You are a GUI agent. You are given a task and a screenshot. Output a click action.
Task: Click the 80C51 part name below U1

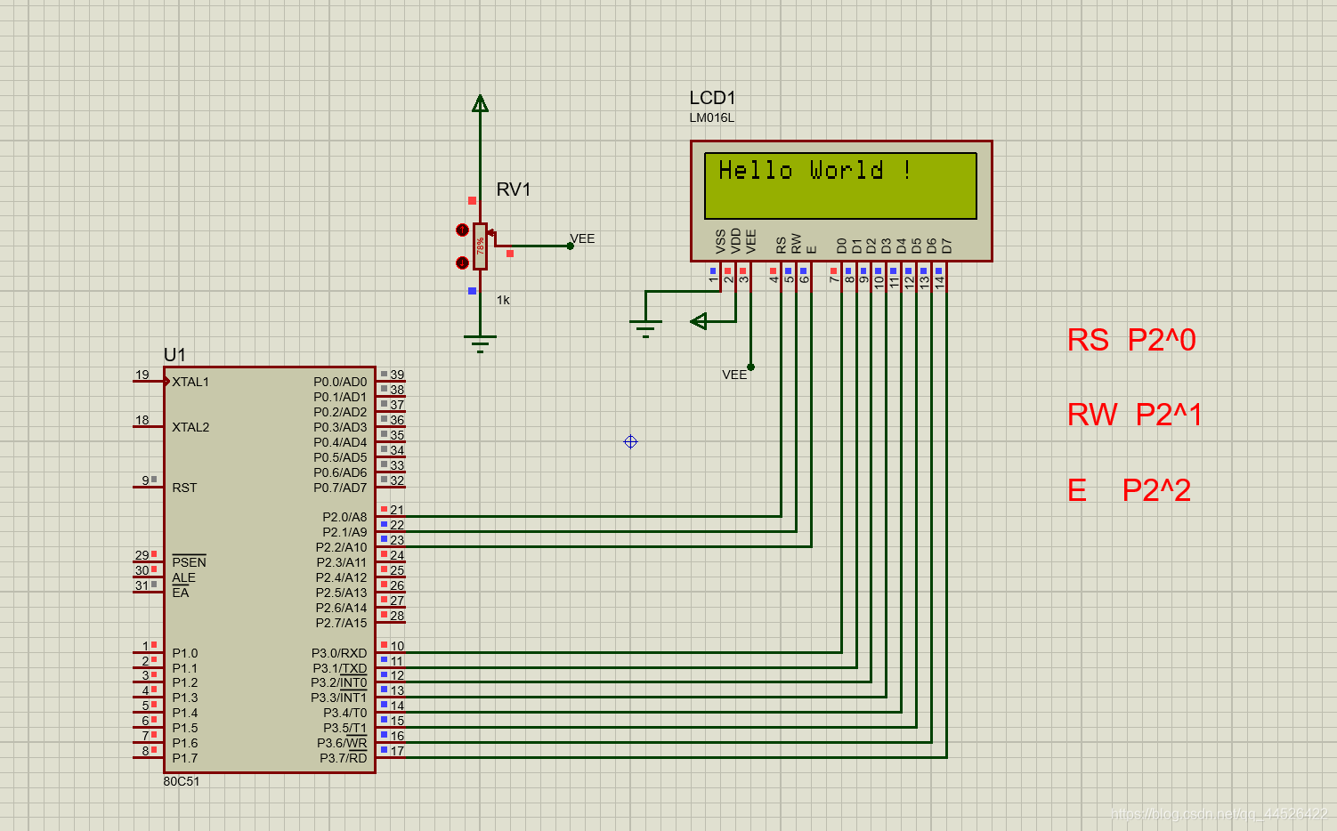pyautogui.click(x=182, y=781)
